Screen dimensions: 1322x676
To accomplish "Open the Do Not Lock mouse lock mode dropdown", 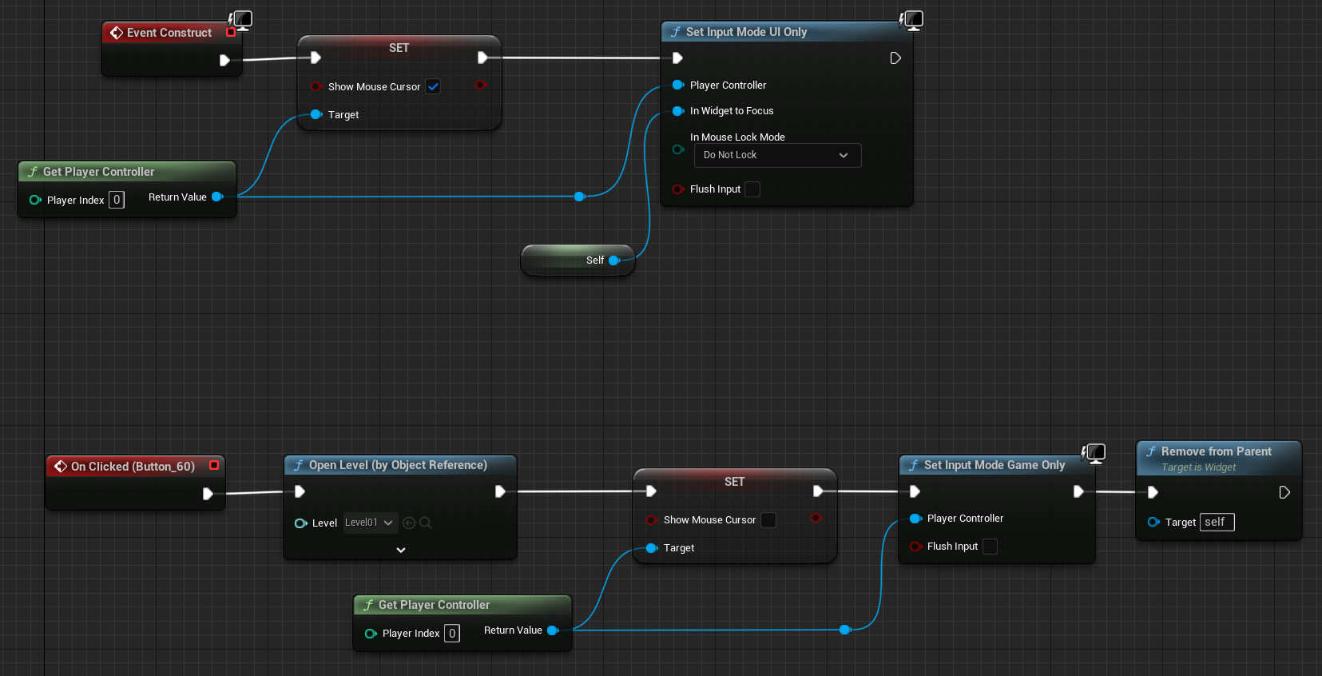I will (x=777, y=155).
